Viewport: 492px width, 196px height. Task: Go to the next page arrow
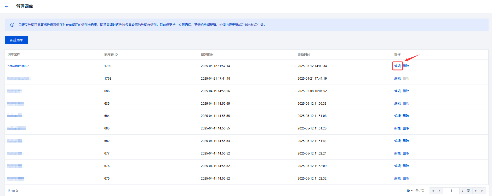tap(476, 191)
